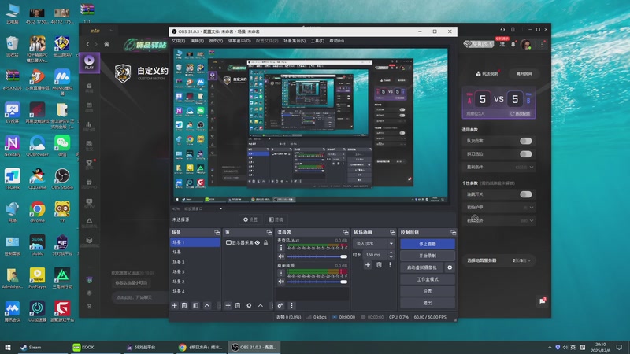Open 停靠窗口(D) menu in OBS

pos(239,41)
